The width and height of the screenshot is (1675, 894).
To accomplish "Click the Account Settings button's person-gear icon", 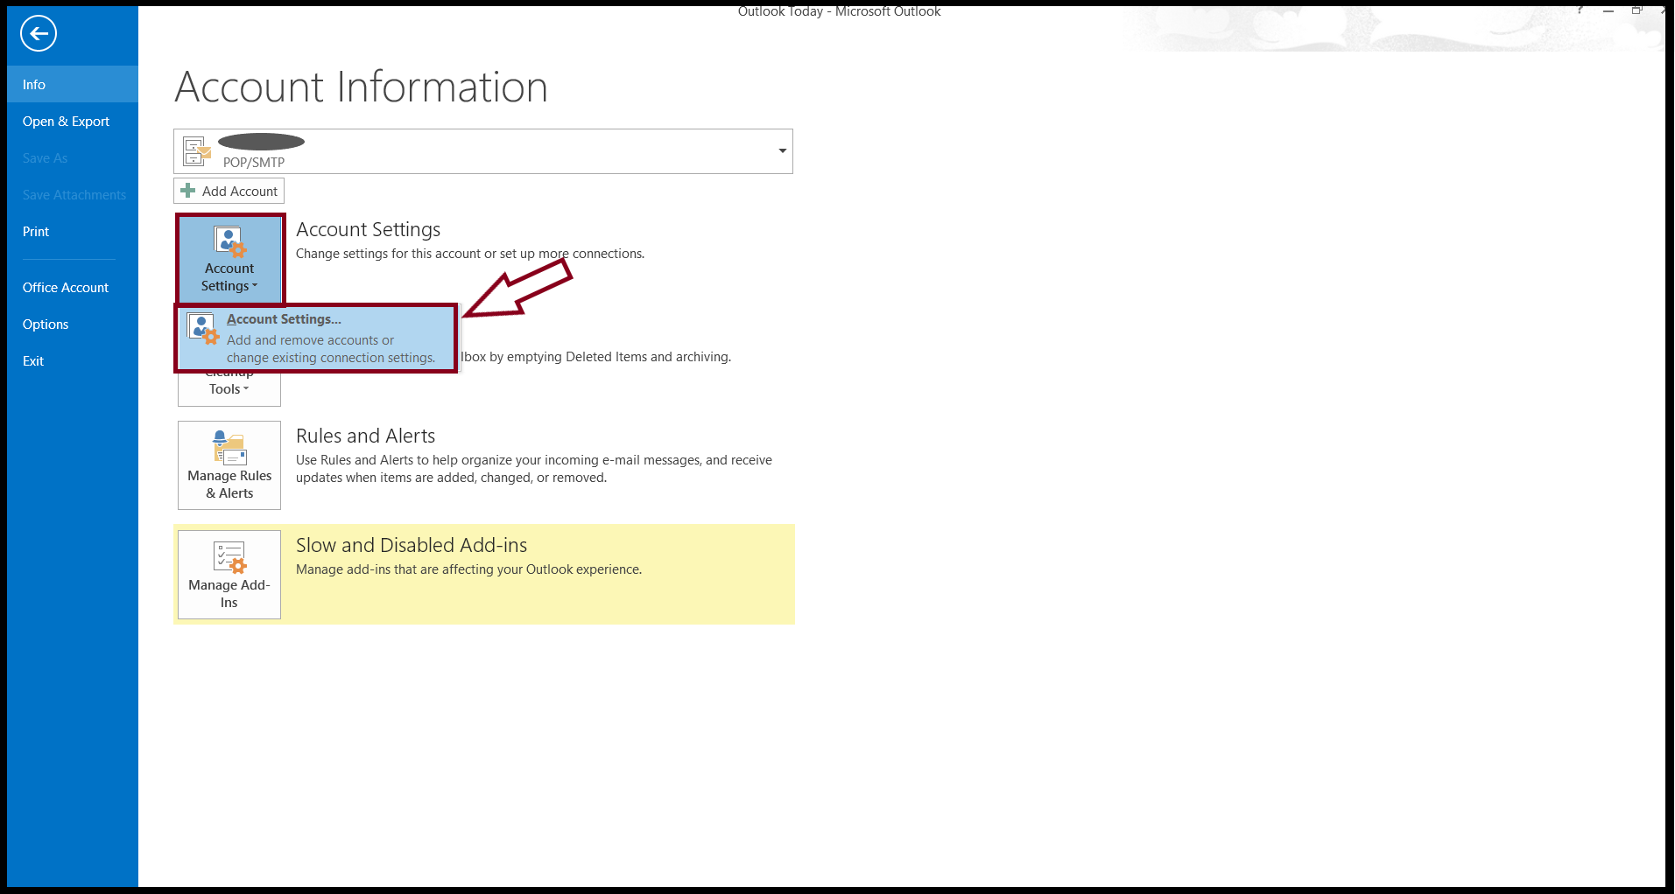I will pyautogui.click(x=230, y=241).
